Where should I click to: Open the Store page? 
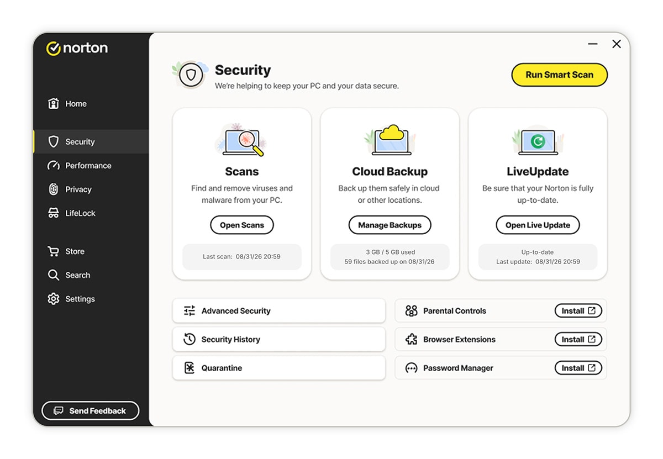(91, 251)
